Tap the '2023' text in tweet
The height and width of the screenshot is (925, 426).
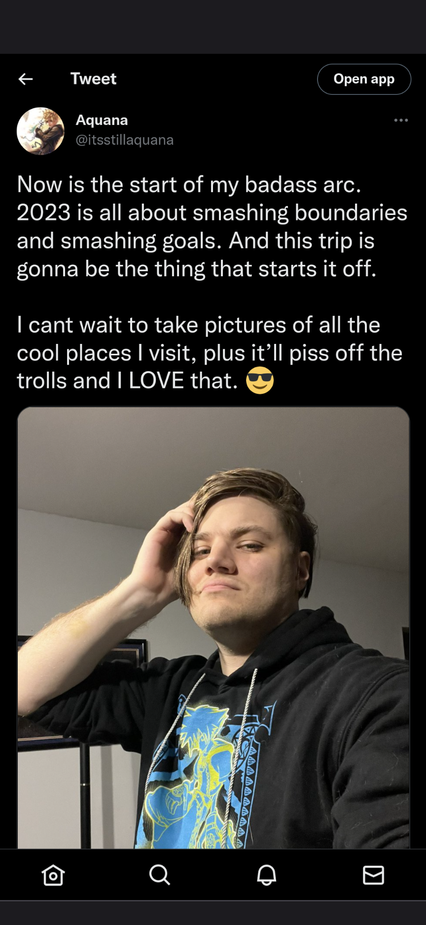[44, 213]
